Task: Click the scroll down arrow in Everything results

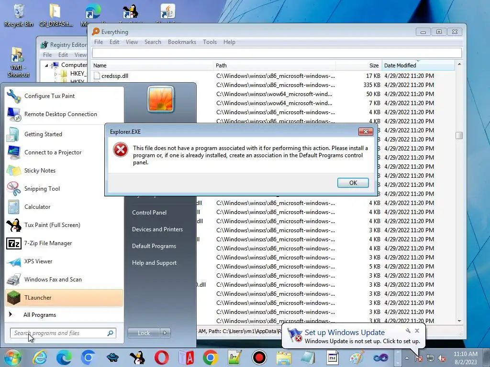Action: [x=459, y=321]
